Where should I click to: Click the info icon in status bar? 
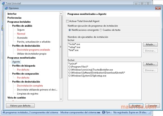[x=103, y=112]
